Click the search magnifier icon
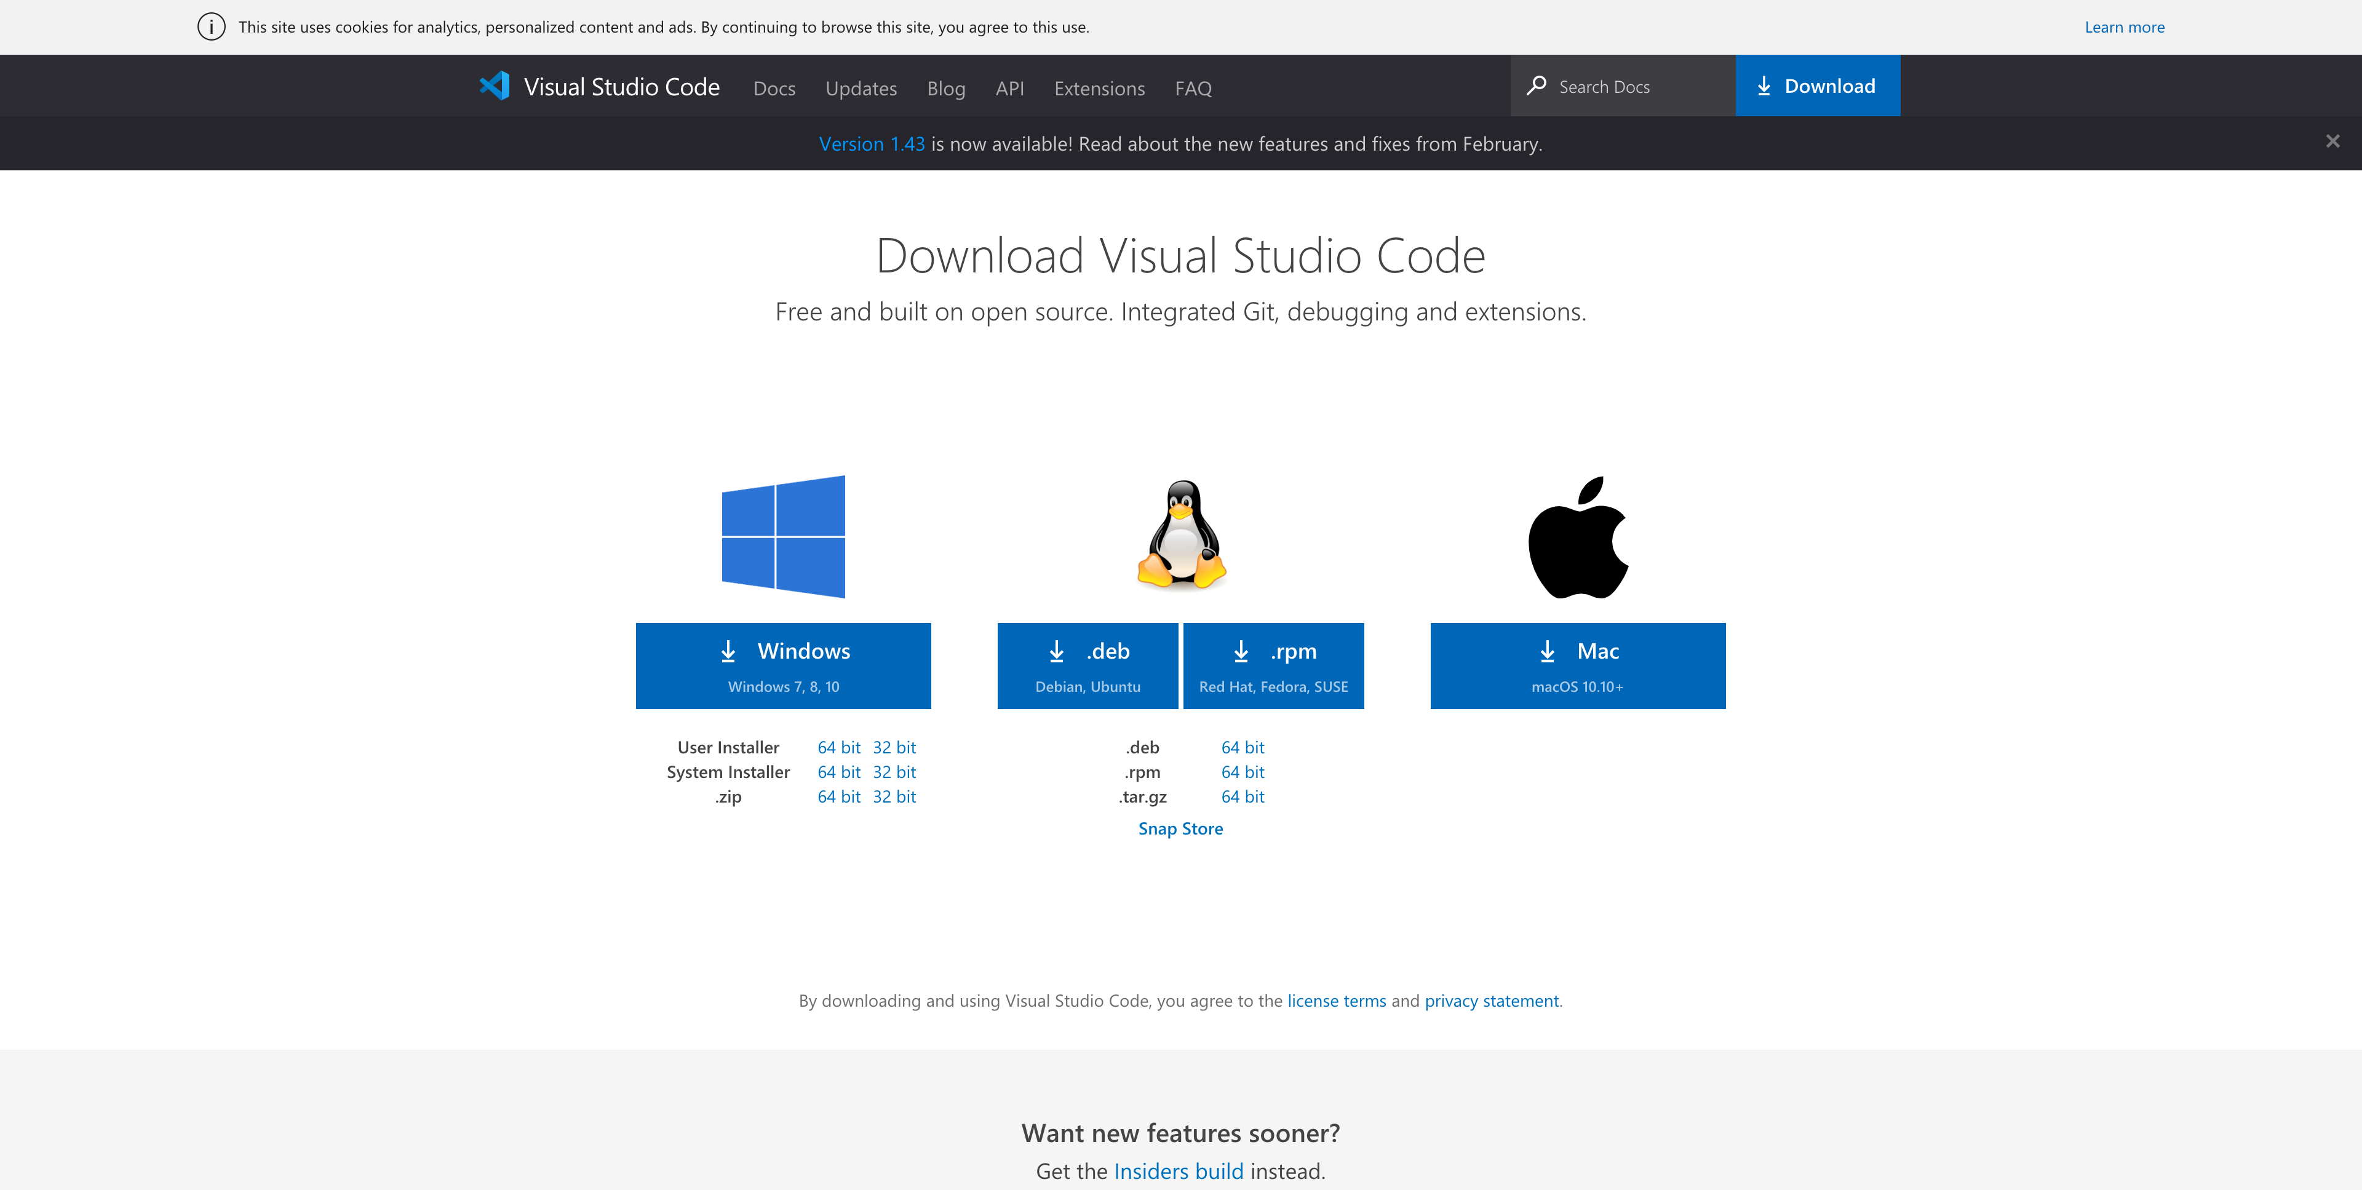The image size is (2362, 1190). click(1536, 86)
